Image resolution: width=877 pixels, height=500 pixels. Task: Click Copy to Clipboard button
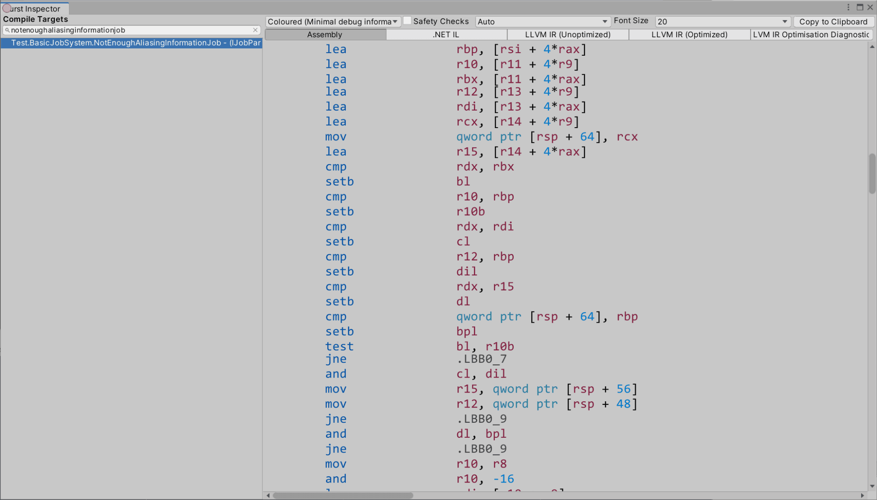tap(834, 21)
